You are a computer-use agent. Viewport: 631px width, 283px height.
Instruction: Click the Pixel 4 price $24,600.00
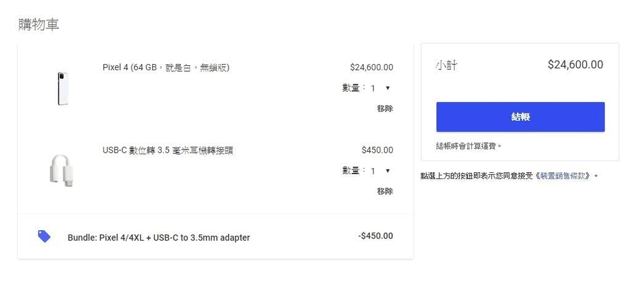[x=372, y=68]
